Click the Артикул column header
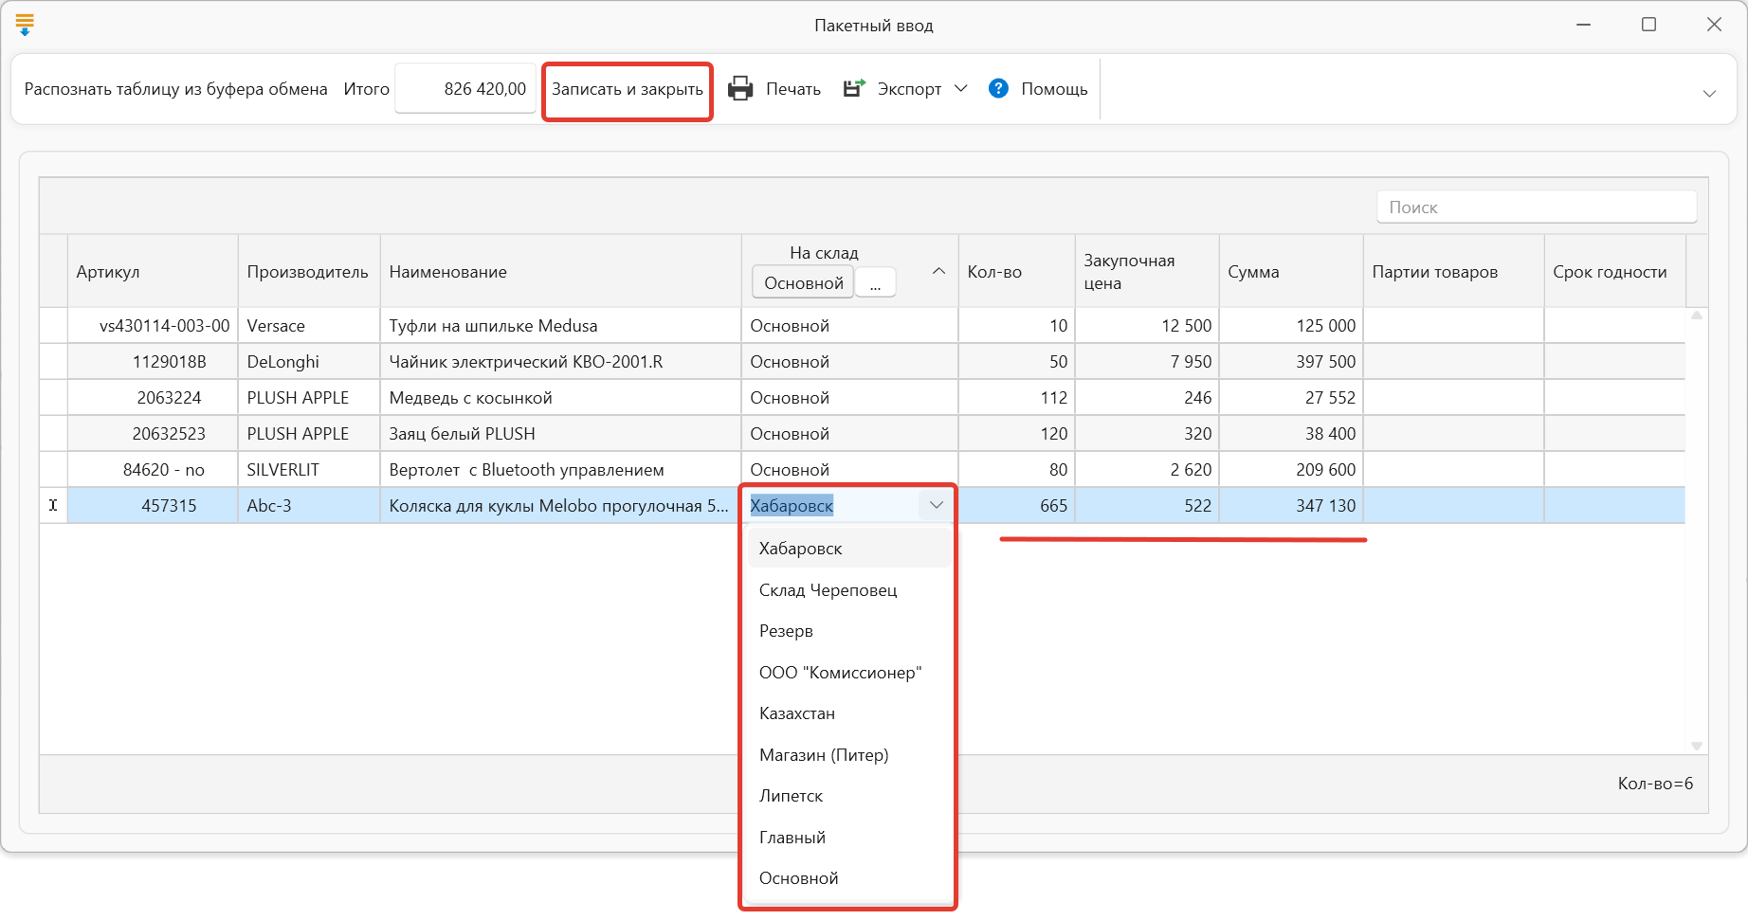 pyautogui.click(x=153, y=271)
